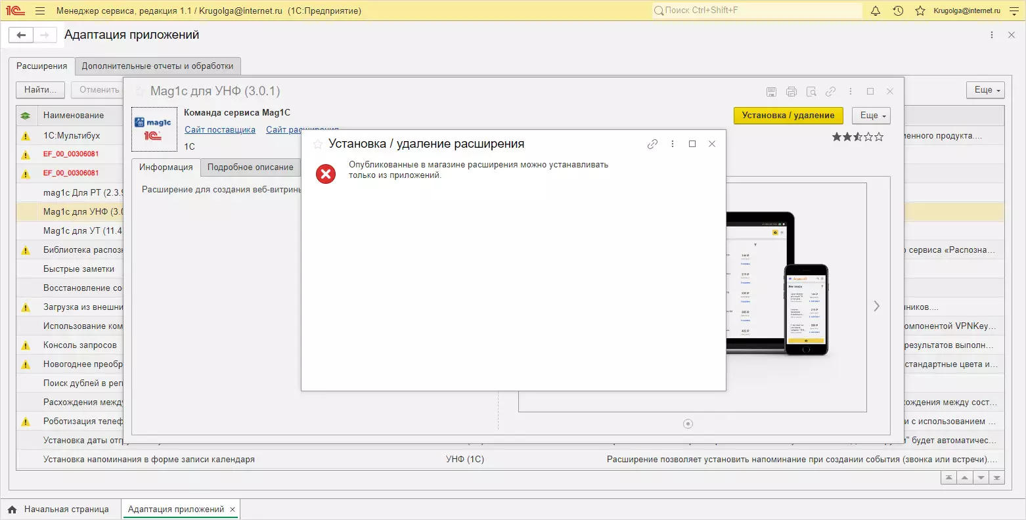Open the three-dot menu of Адаптация приложений
Image resolution: width=1026 pixels, height=520 pixels.
(x=992, y=35)
